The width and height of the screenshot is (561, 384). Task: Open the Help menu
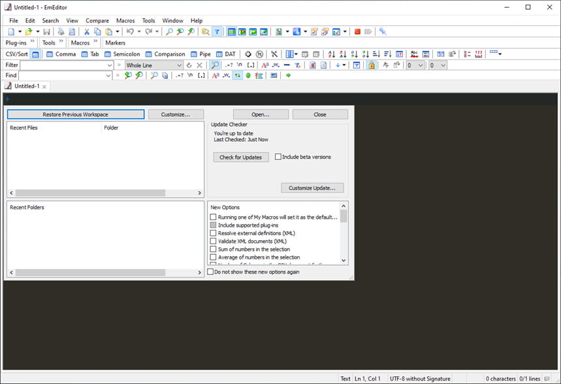click(x=197, y=21)
